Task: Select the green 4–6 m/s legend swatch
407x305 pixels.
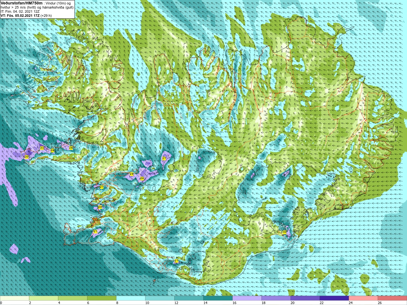Action: tap(72, 298)
